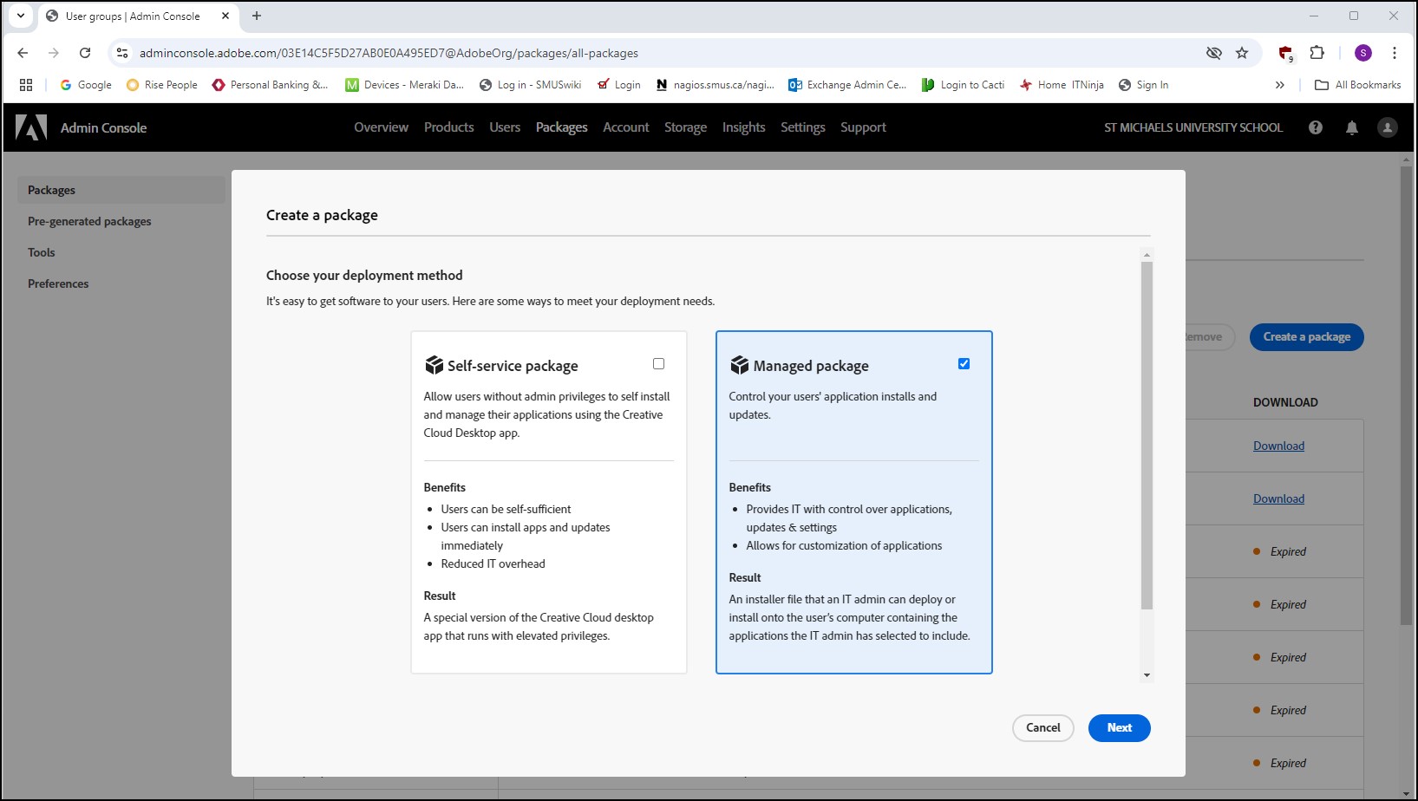Open the Login to Cacti bookmark
The width and height of the screenshot is (1418, 801).
click(963, 85)
